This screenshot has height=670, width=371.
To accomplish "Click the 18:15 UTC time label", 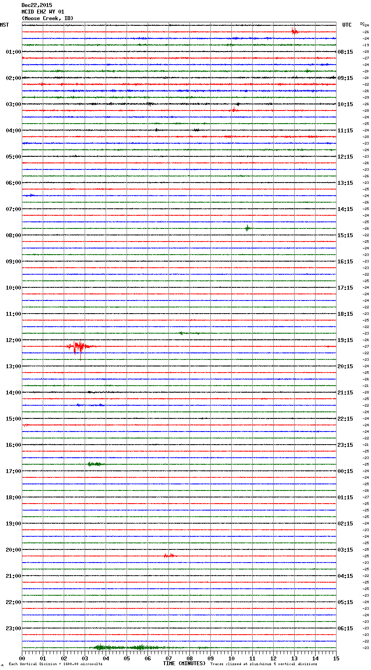I will point(345,314).
